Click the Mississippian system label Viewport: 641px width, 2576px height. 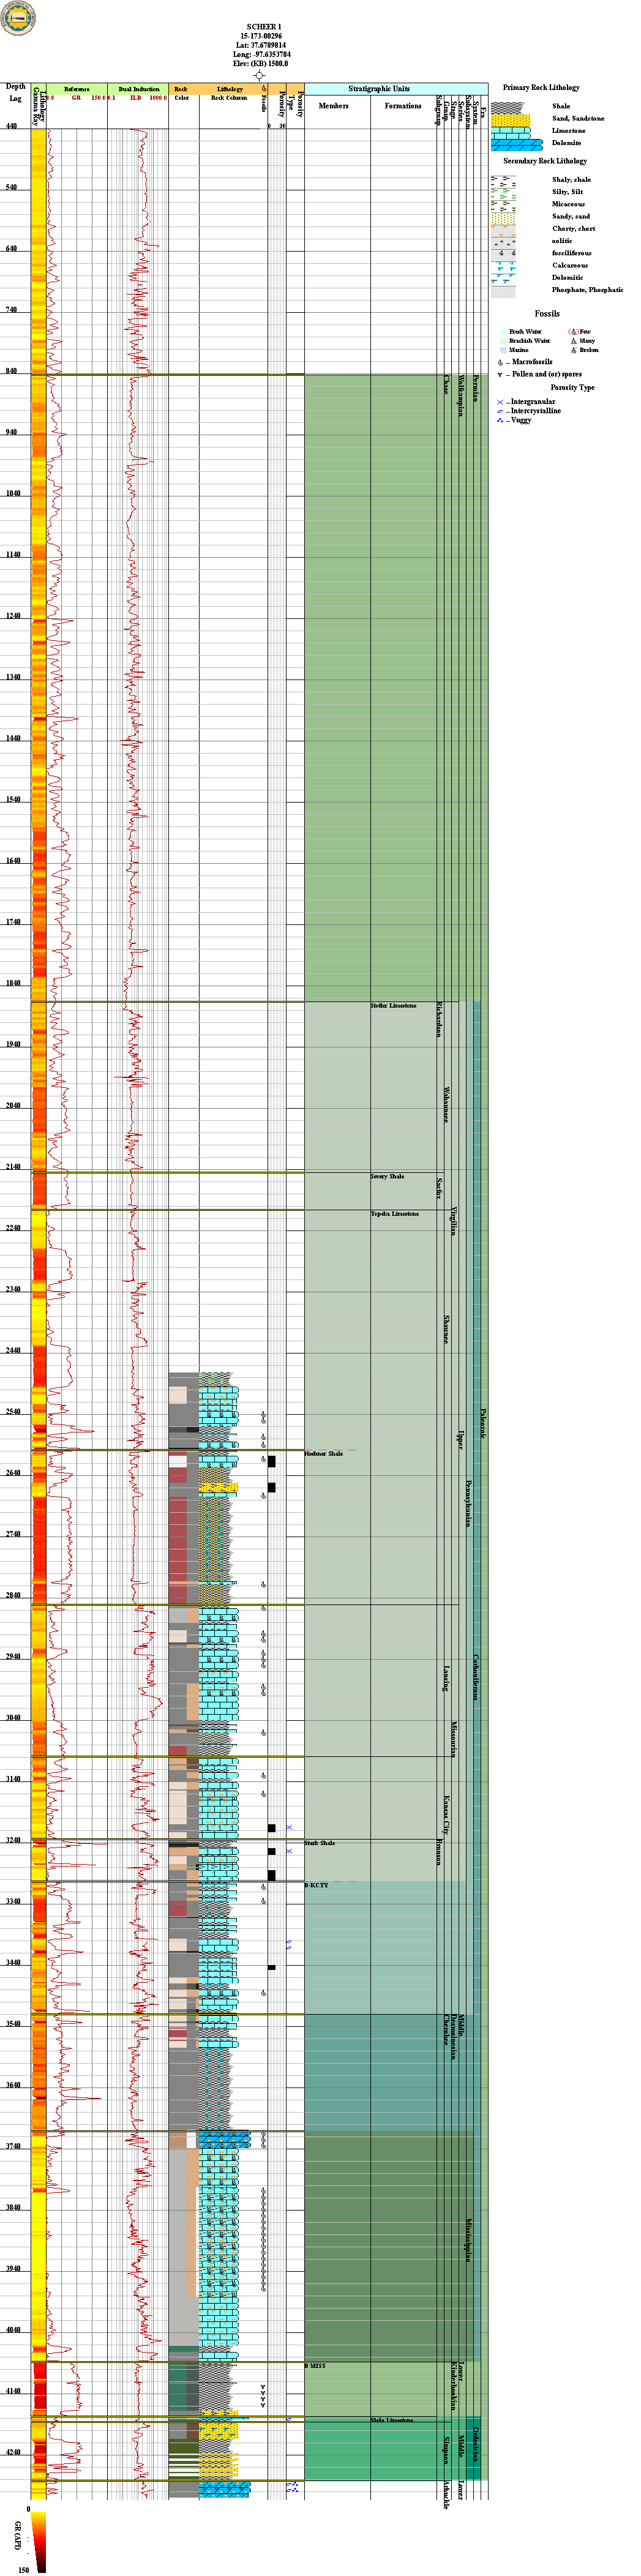pyautogui.click(x=467, y=2242)
